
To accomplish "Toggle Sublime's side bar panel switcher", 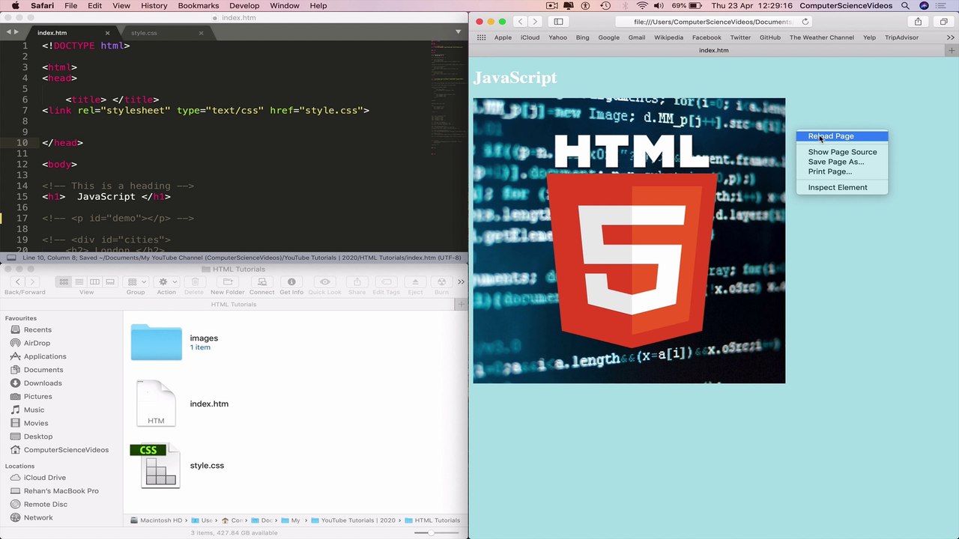I will point(11,258).
